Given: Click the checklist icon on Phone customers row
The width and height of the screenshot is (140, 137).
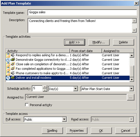Looking at the screenshot, I should coord(8,73).
